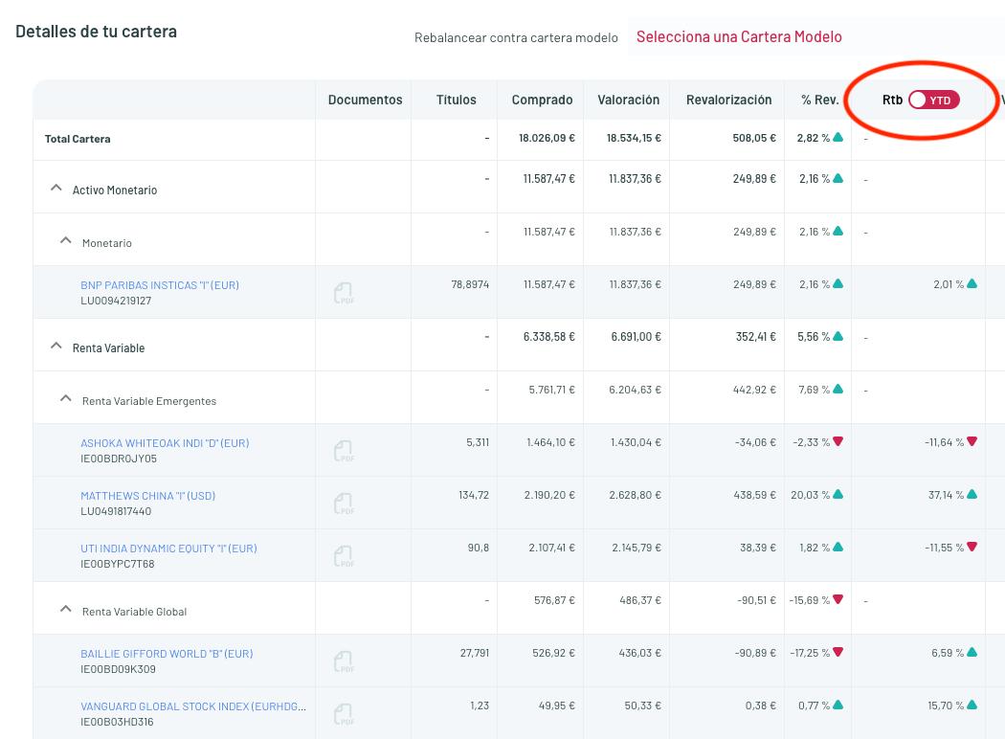Image resolution: width=1005 pixels, height=739 pixels.
Task: Click the Revalorización column header
Action: pyautogui.click(x=728, y=100)
